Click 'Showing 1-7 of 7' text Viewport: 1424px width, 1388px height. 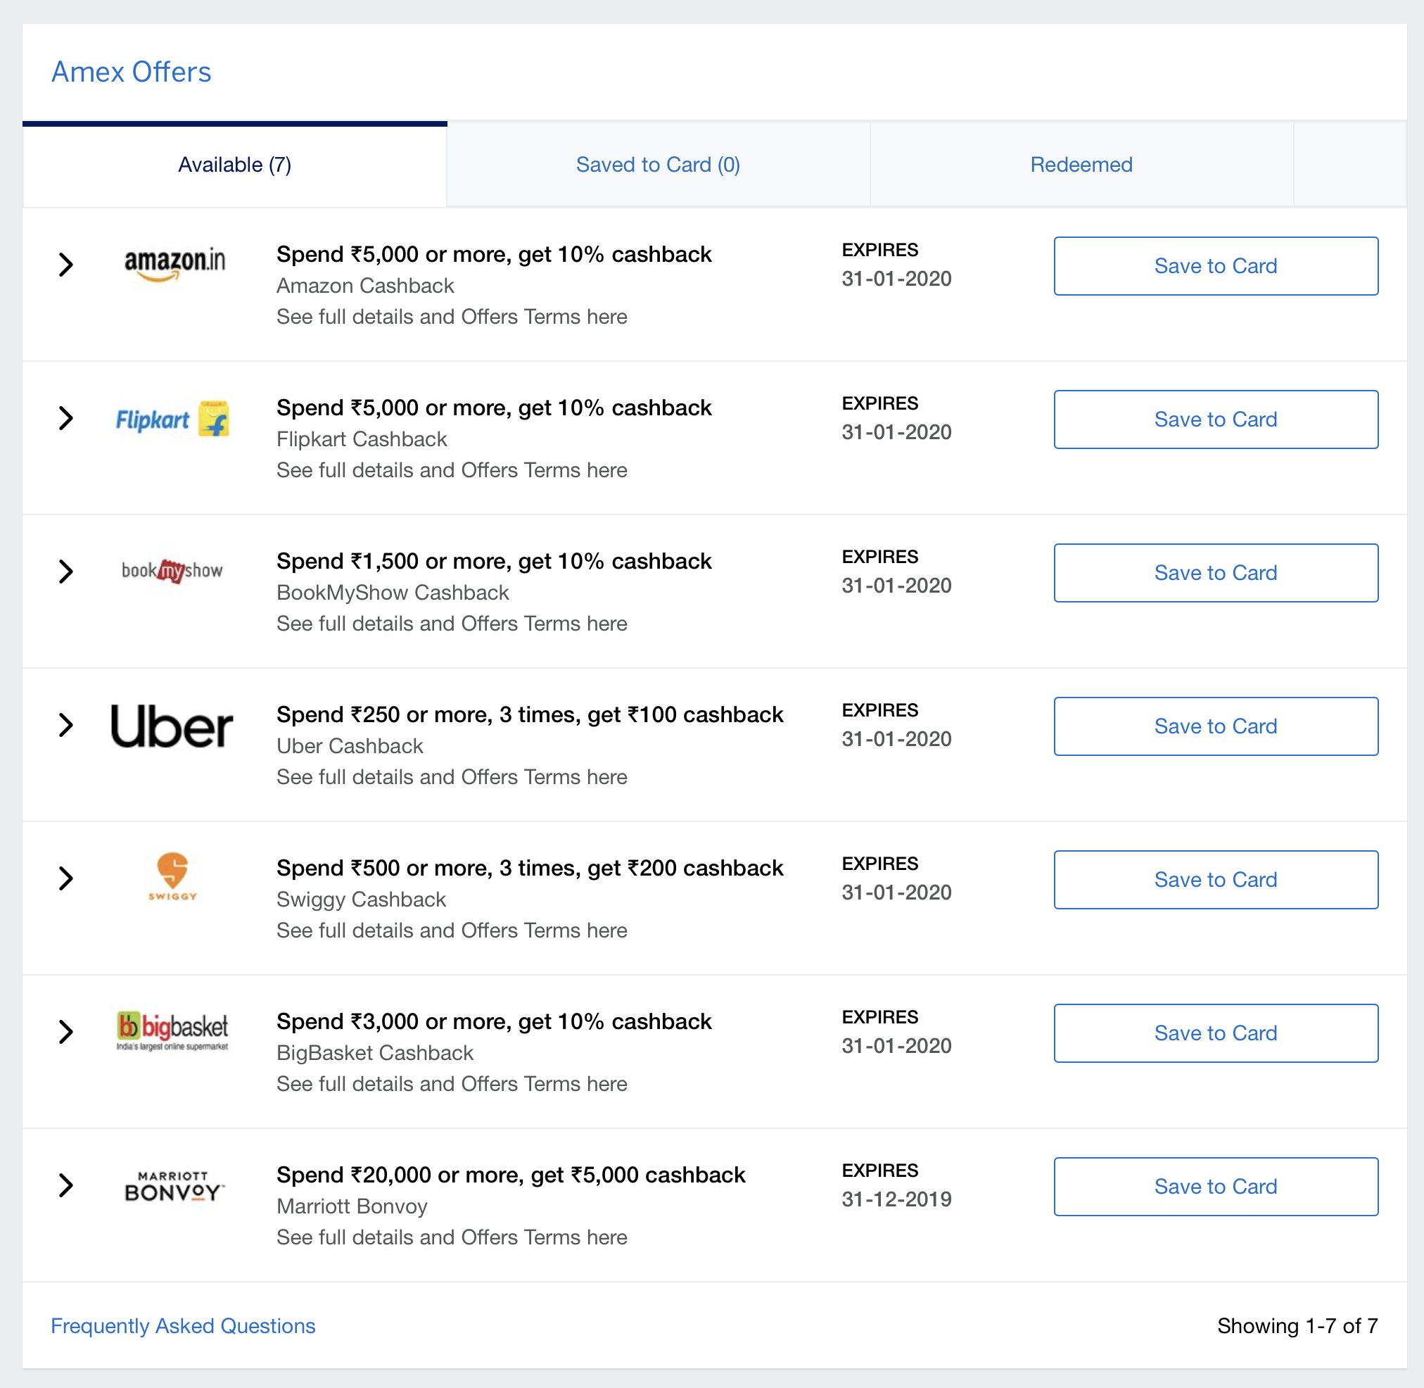[x=1297, y=1325]
